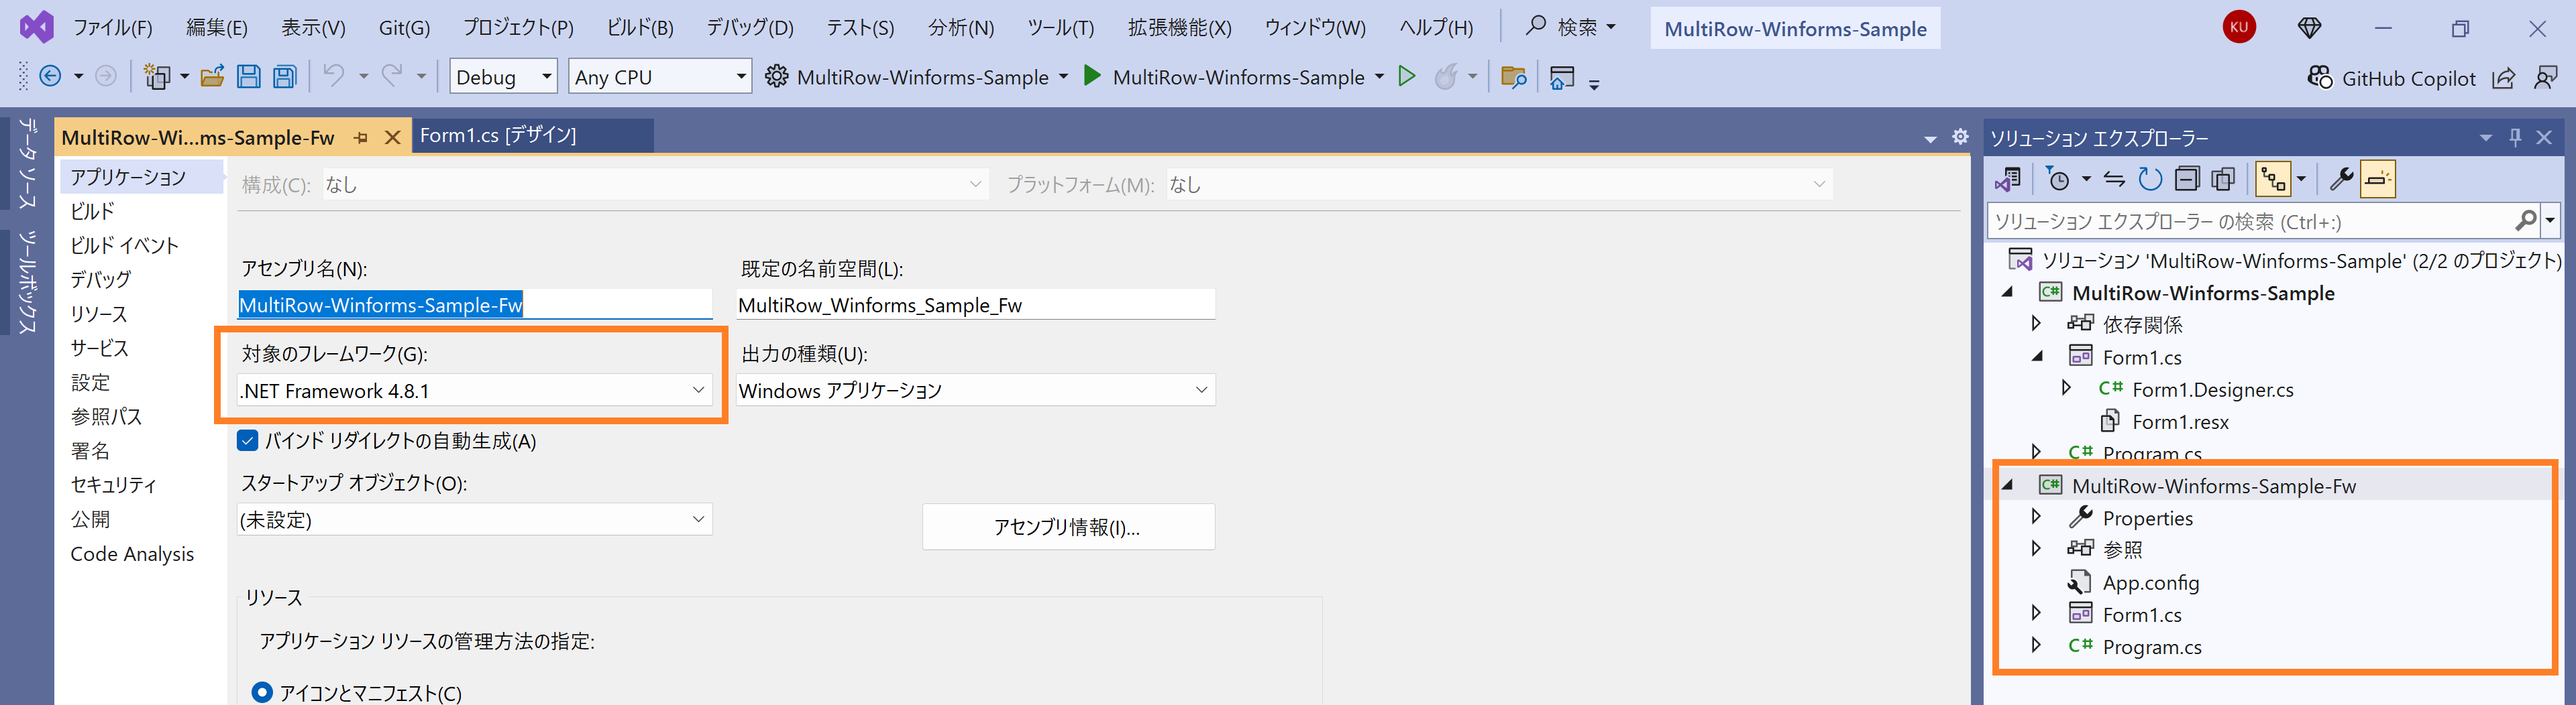Viewport: 2576px width, 705px height.
Task: Start without debugging using the outlined play icon
Action: [1407, 76]
